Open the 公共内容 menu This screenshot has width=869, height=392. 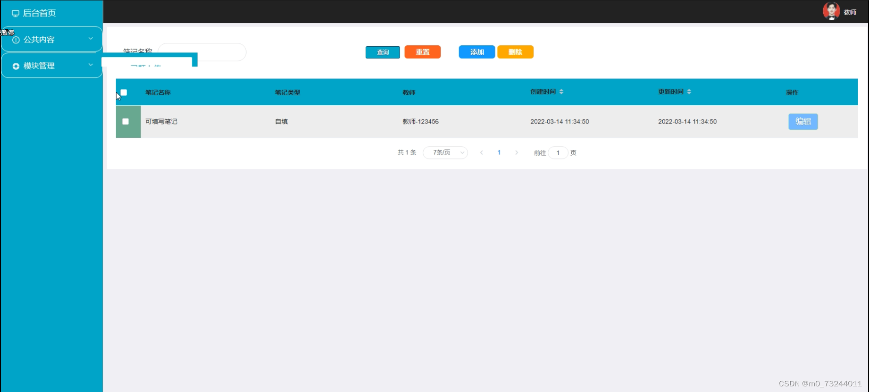coord(52,39)
